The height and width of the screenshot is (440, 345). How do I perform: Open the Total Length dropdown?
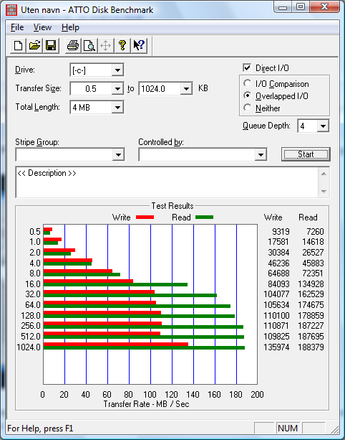[117, 108]
